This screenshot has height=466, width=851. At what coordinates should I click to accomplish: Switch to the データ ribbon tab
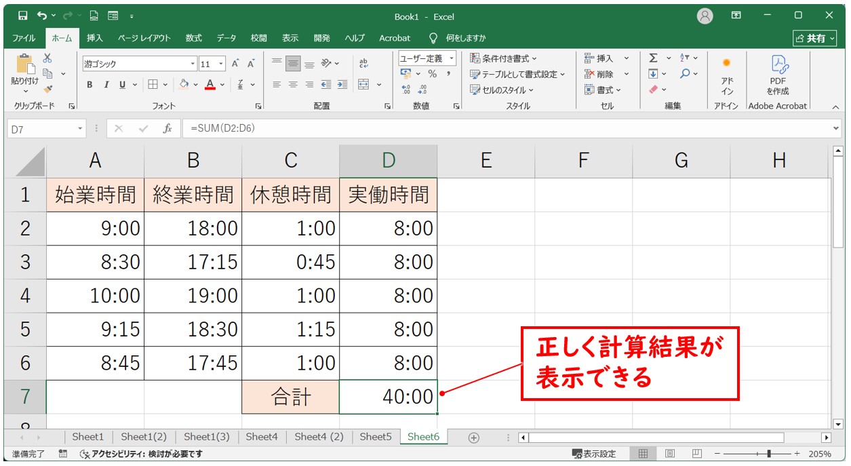(226, 38)
